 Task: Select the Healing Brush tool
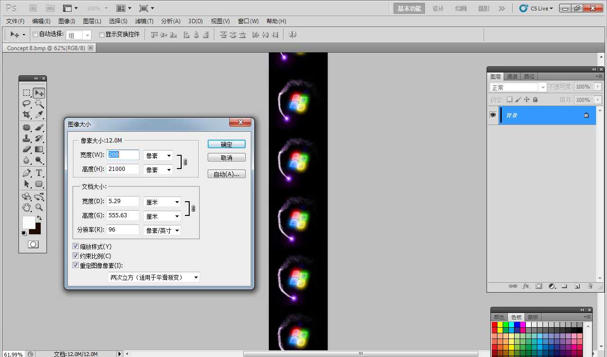[x=27, y=127]
